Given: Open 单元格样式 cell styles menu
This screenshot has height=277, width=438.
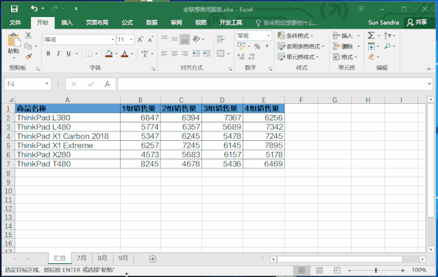Looking at the screenshot, I should (298, 57).
